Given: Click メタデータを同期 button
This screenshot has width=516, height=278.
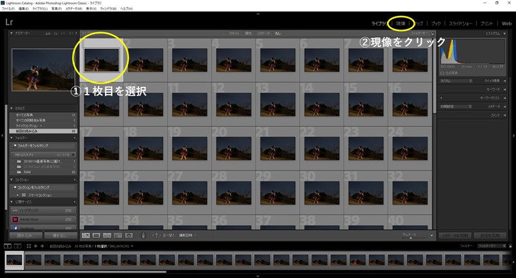Looking at the screenshot, I should pos(455,236).
